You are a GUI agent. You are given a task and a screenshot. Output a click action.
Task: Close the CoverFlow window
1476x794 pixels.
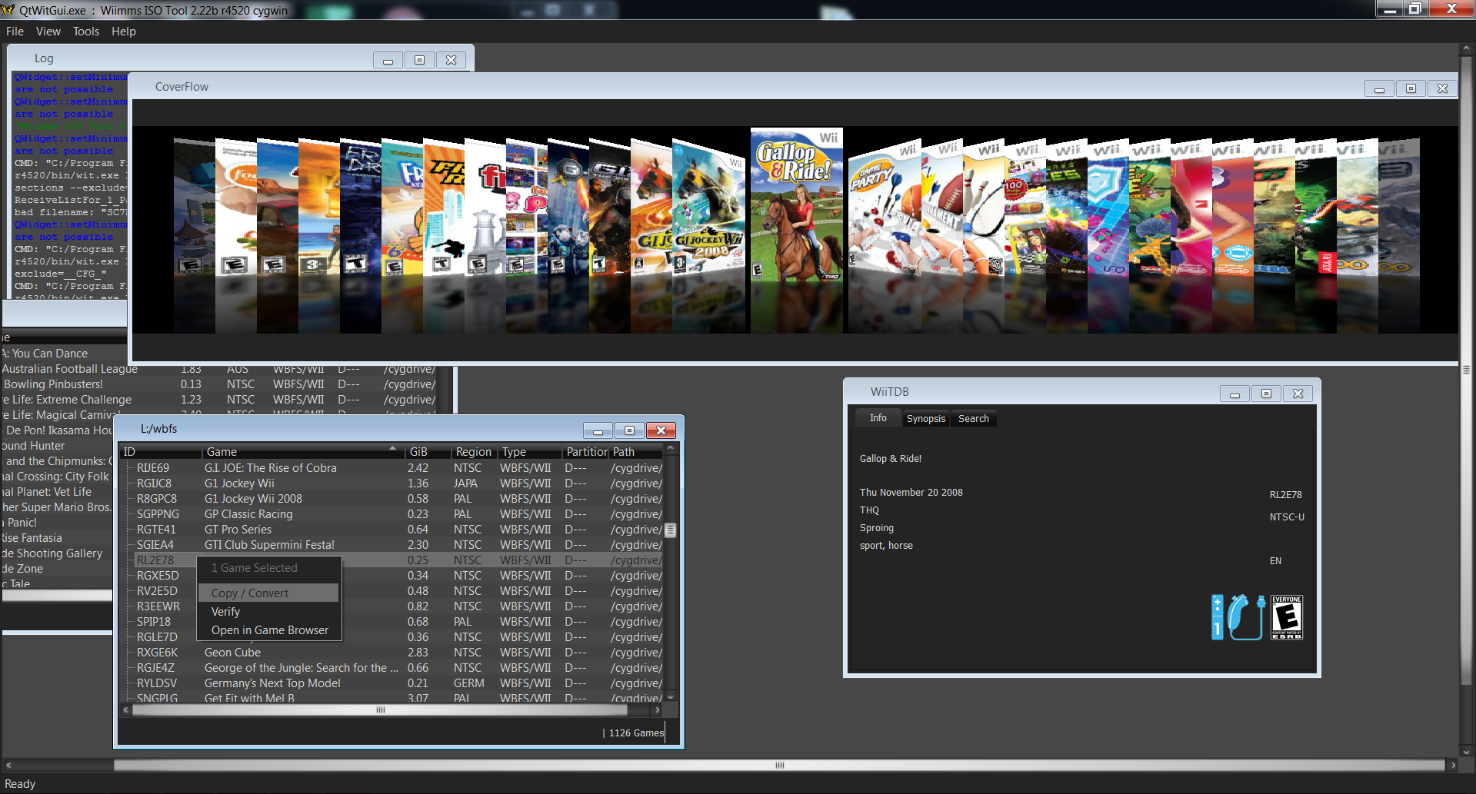click(1443, 89)
